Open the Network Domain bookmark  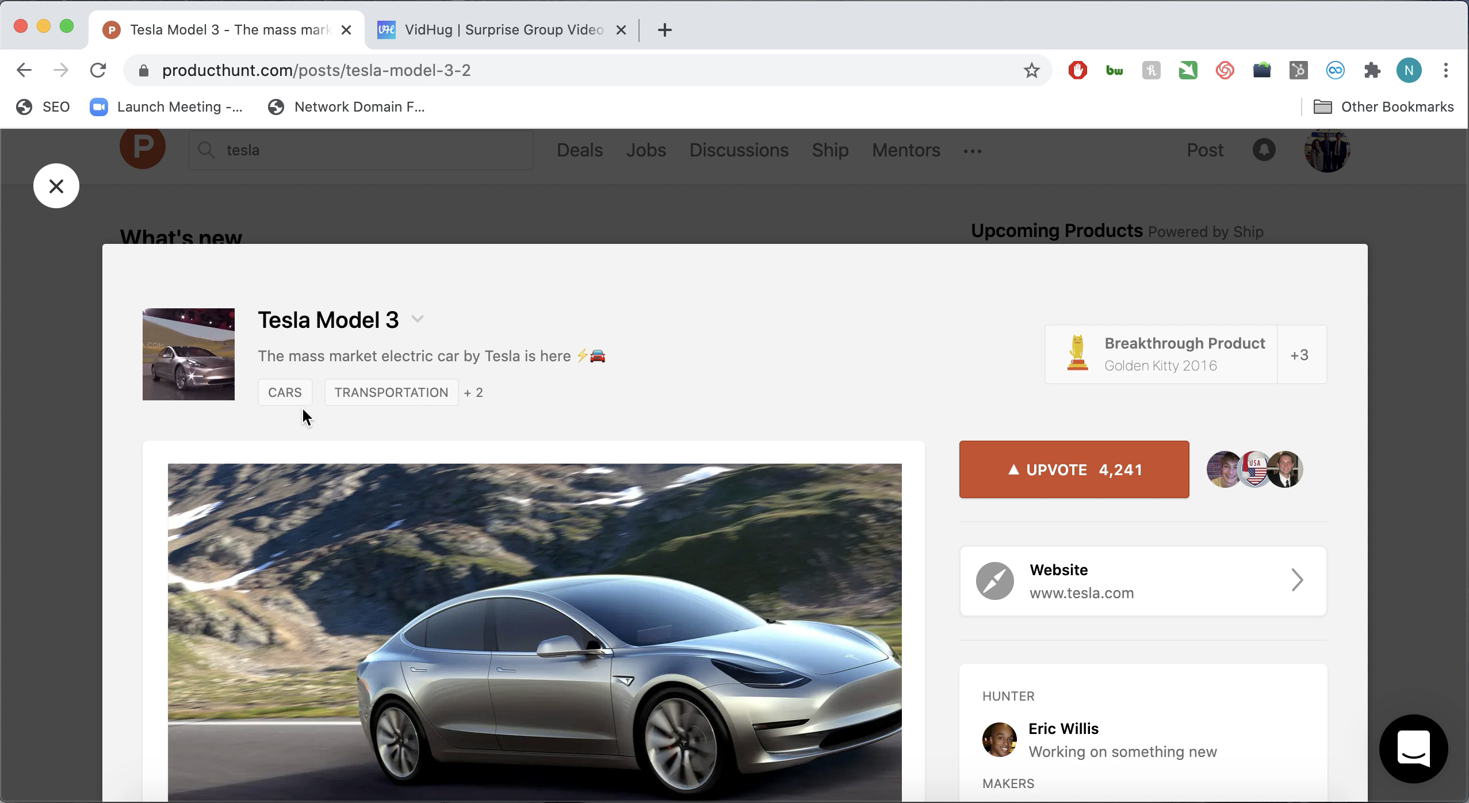click(x=346, y=107)
